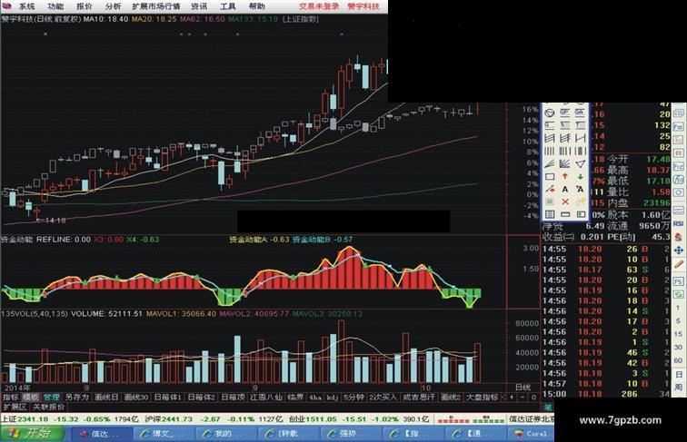The width and height of the screenshot is (687, 442).
Task: Click the blue four-way move arrows icon
Action: click(679, 250)
